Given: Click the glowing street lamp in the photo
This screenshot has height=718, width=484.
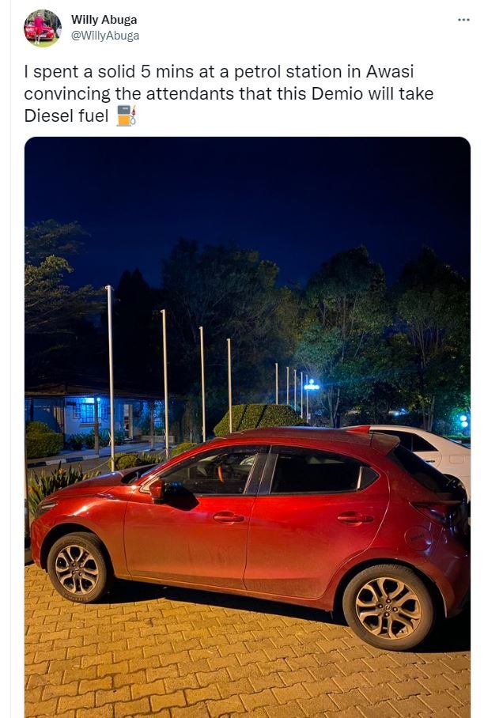Looking at the screenshot, I should (312, 386).
